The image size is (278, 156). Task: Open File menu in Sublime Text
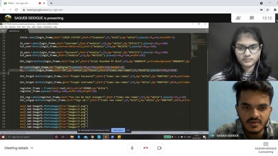[2, 27]
